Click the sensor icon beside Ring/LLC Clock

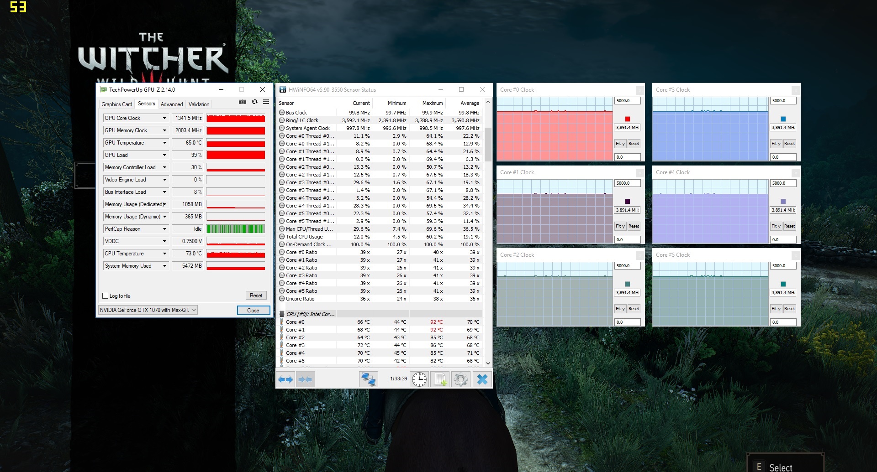[x=282, y=120]
